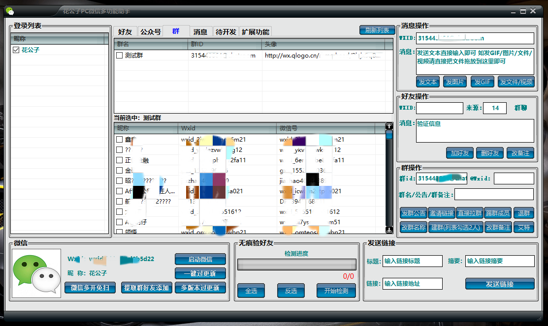Click the 改群备注 button
The height and width of the screenshot is (326, 548).
click(498, 228)
